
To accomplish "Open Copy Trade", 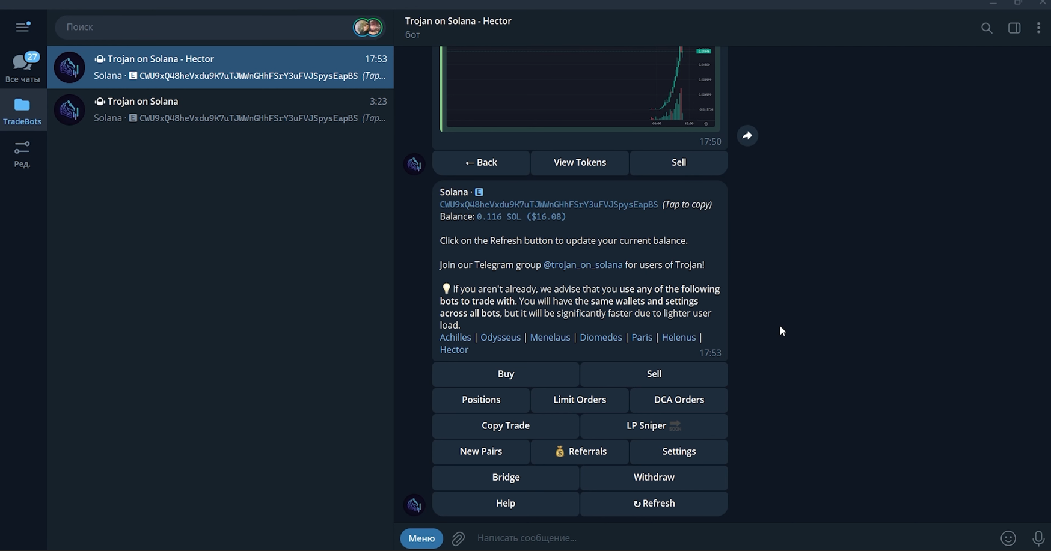I will tap(506, 425).
